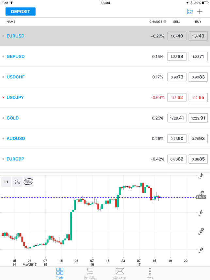Toggle the AUDUSD watchlist bullet
210x280 pixels.
pos(3,139)
